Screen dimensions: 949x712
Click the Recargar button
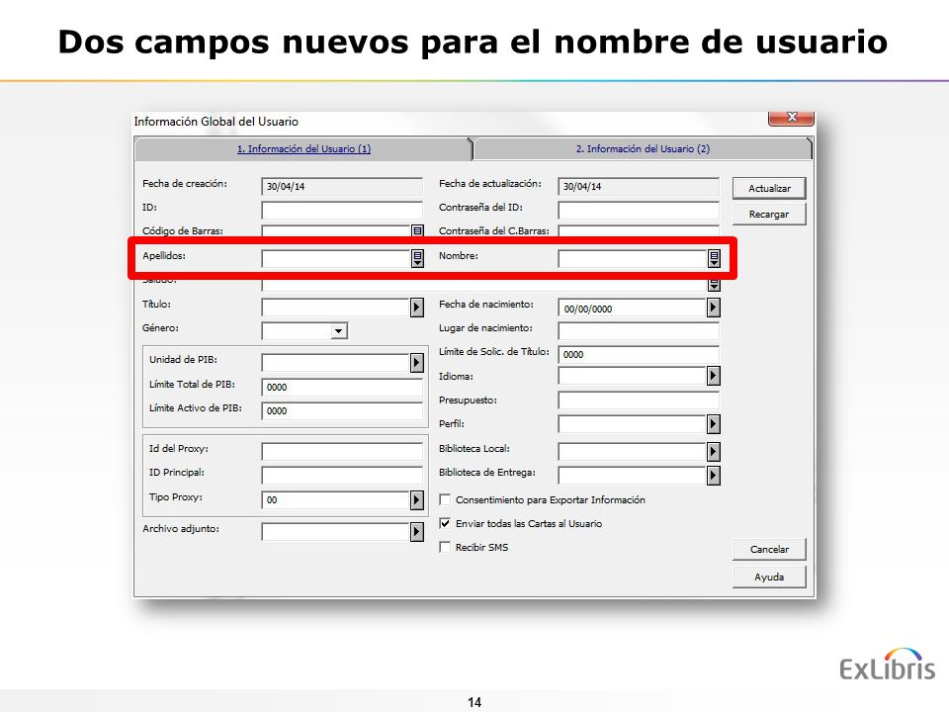pyautogui.click(x=769, y=215)
